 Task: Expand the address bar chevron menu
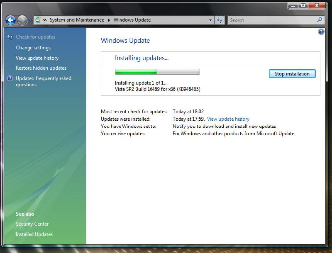(45, 20)
